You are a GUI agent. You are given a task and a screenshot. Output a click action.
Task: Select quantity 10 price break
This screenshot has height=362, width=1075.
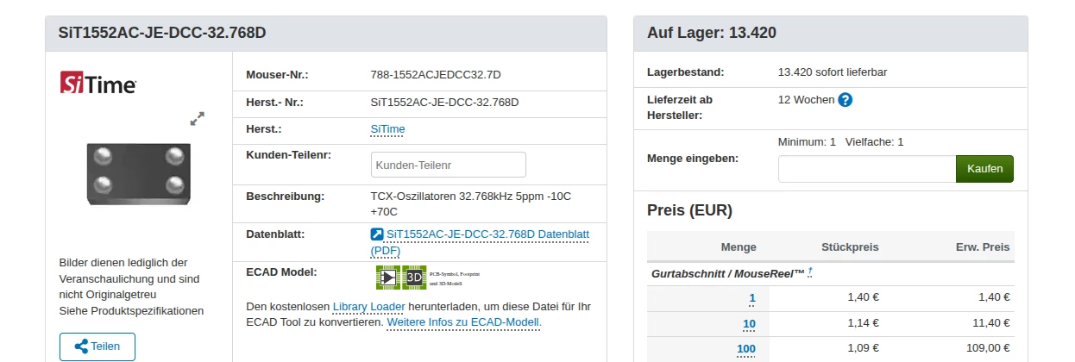point(749,324)
